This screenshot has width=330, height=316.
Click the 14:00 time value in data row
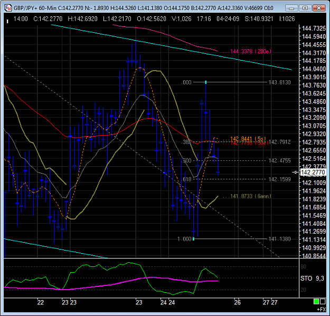(x=21, y=19)
